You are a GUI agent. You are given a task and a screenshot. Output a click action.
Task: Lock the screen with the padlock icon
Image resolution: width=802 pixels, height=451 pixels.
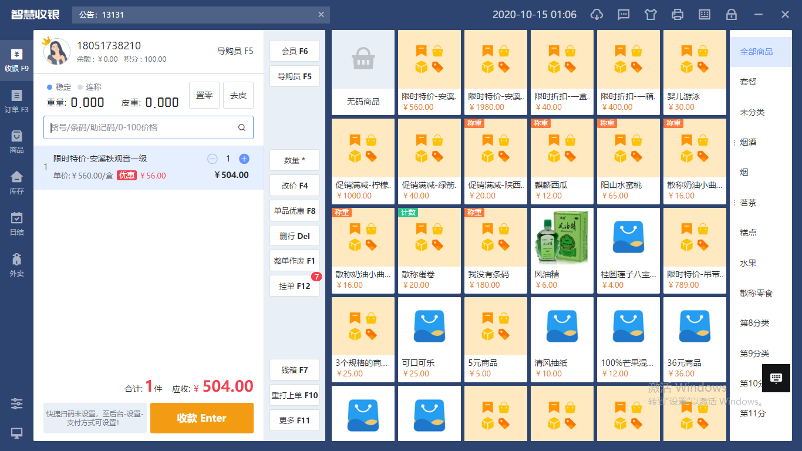732,15
